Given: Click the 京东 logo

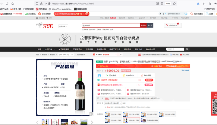Looking at the screenshot, I should pos(45,25).
